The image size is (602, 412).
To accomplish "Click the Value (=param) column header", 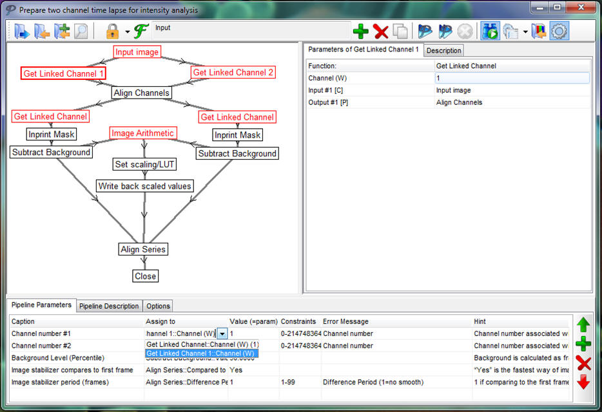I will tap(253, 321).
